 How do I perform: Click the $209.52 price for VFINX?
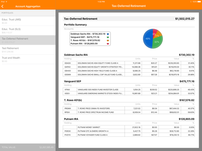pyautogui.click(x=153, y=89)
